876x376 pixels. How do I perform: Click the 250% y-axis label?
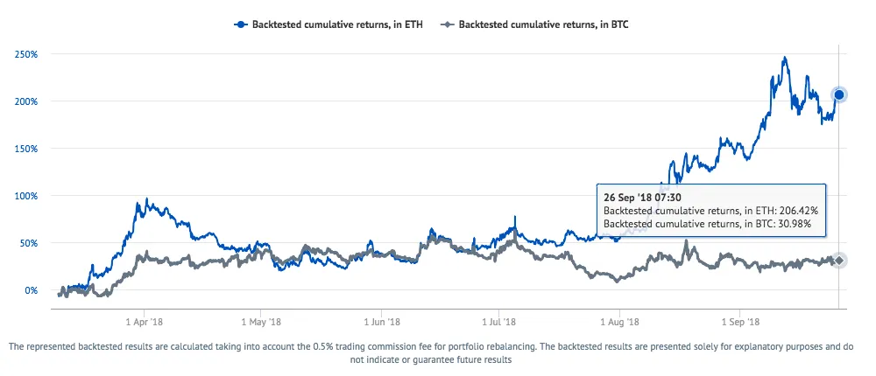[x=27, y=55]
